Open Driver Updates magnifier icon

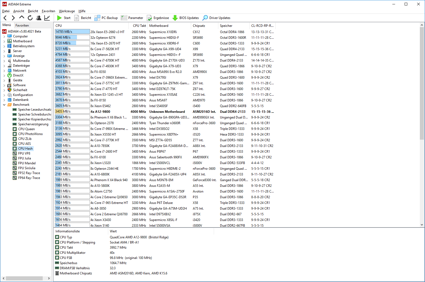tap(205, 18)
